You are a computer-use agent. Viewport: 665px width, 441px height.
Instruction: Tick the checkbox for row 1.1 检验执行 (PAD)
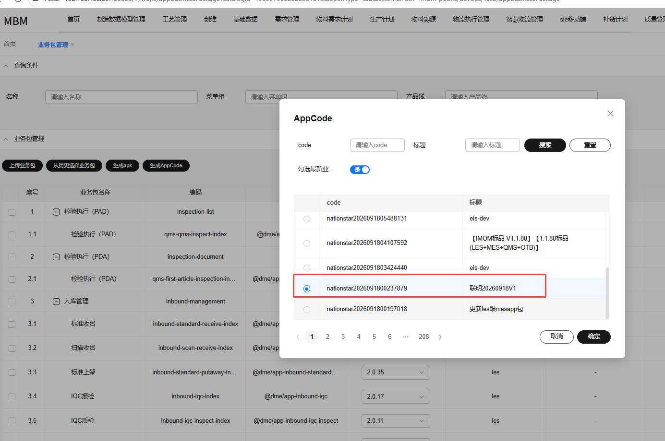pyautogui.click(x=12, y=235)
